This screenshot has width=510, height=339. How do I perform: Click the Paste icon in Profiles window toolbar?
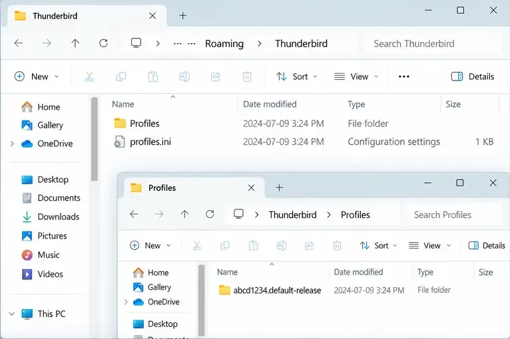[x=254, y=245]
